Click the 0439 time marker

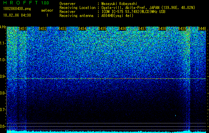click(182, 29)
